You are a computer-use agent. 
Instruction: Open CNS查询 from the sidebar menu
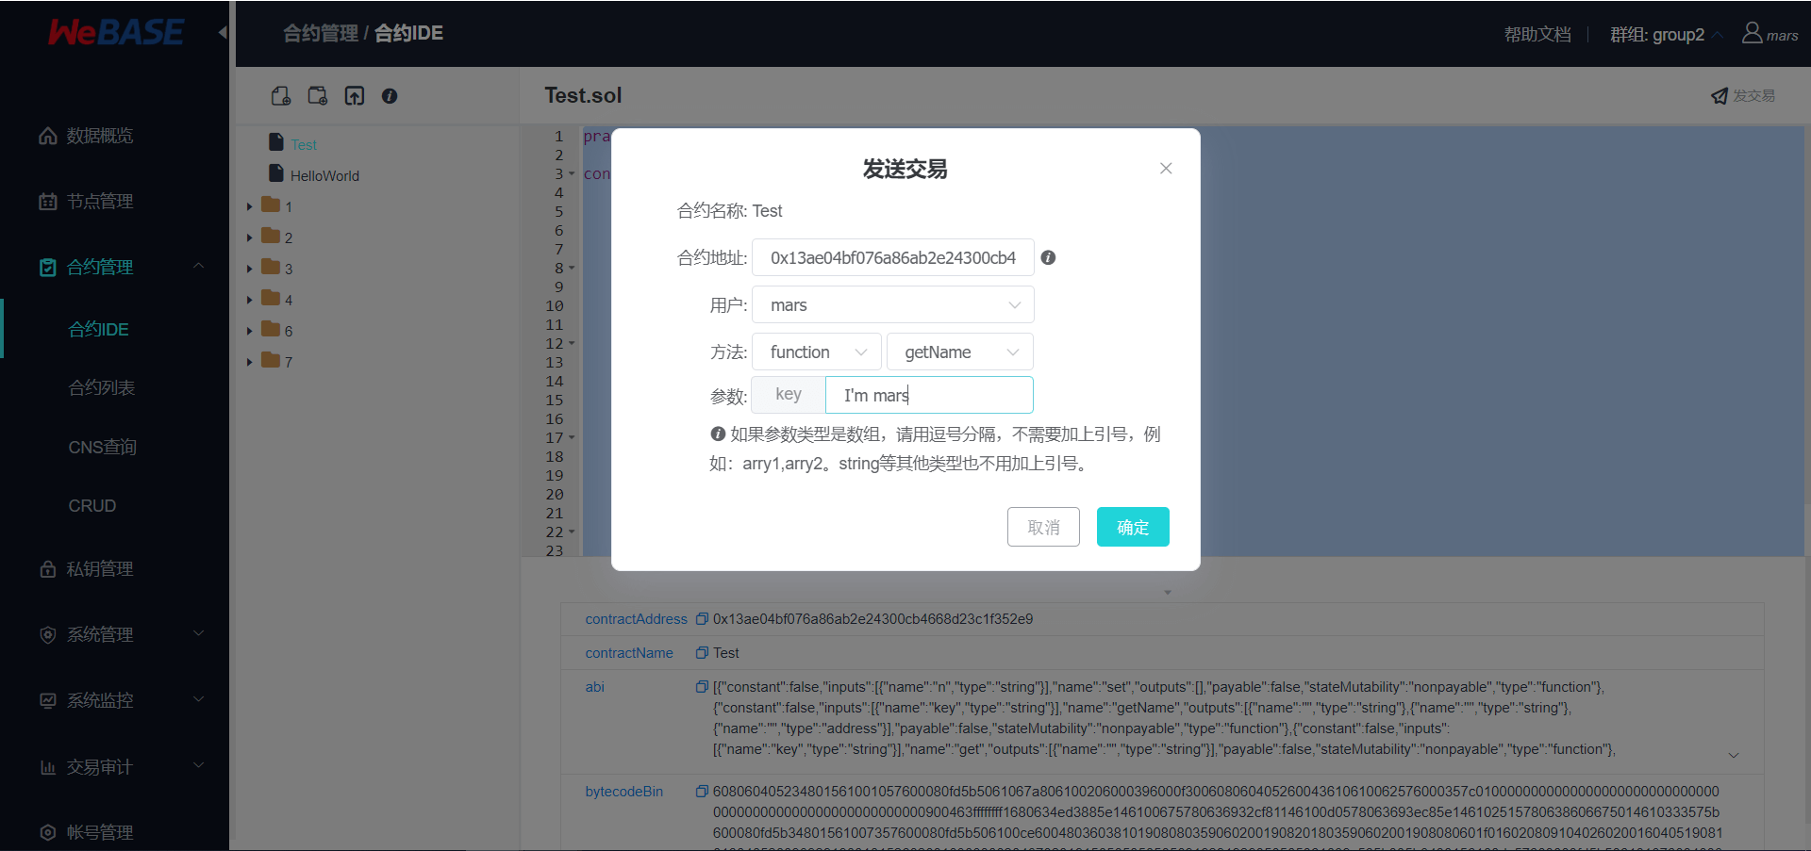pos(102,446)
